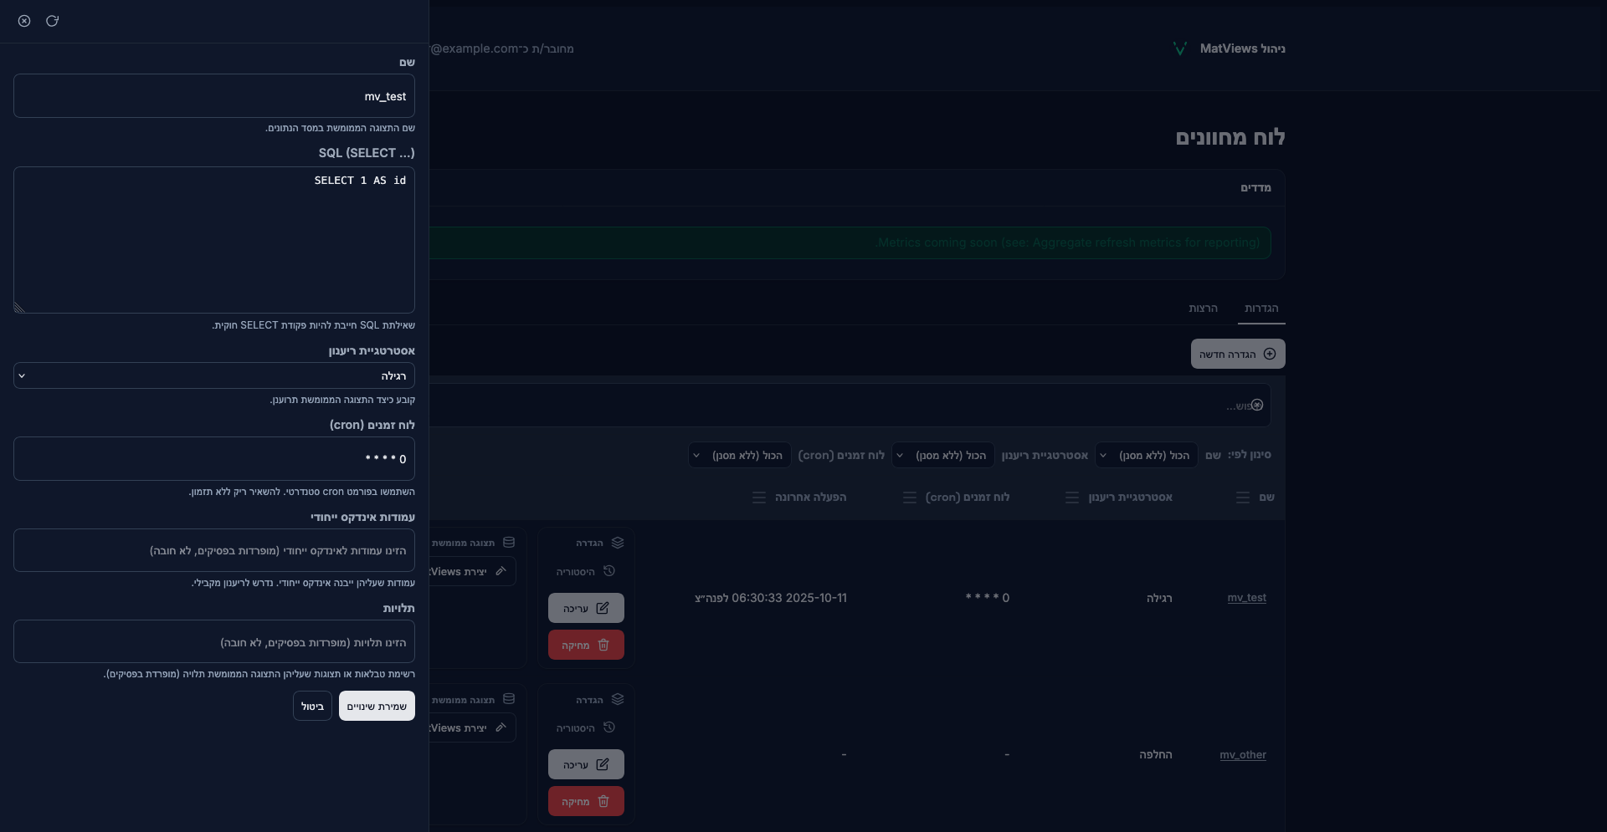Open column menu icon beside cron column header
1607x832 pixels.
pos(910,498)
